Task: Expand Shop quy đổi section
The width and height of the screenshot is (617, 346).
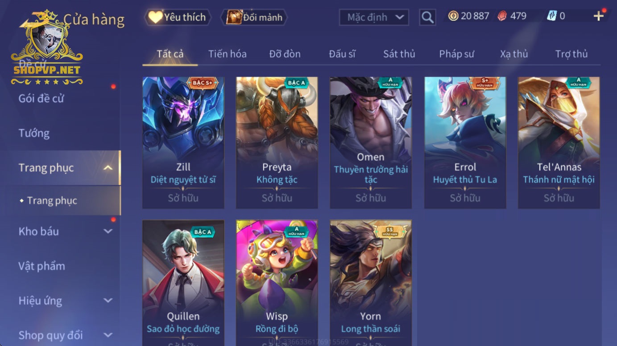Action: click(108, 335)
